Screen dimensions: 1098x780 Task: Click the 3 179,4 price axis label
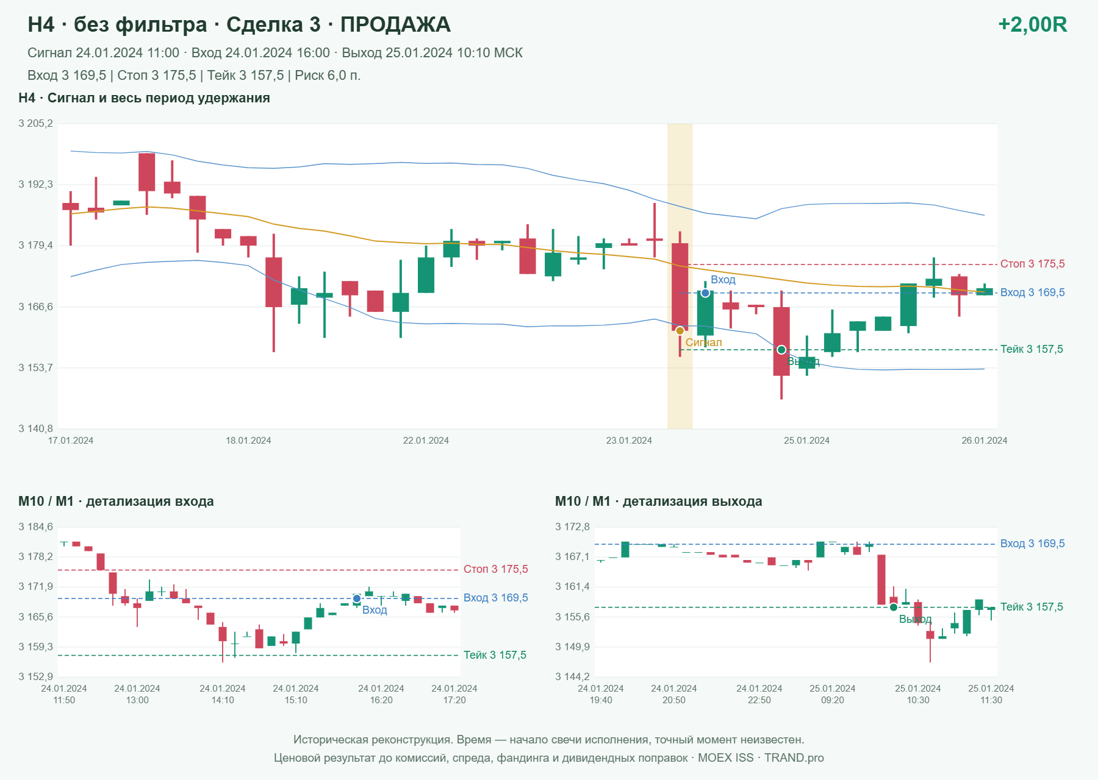[35, 246]
